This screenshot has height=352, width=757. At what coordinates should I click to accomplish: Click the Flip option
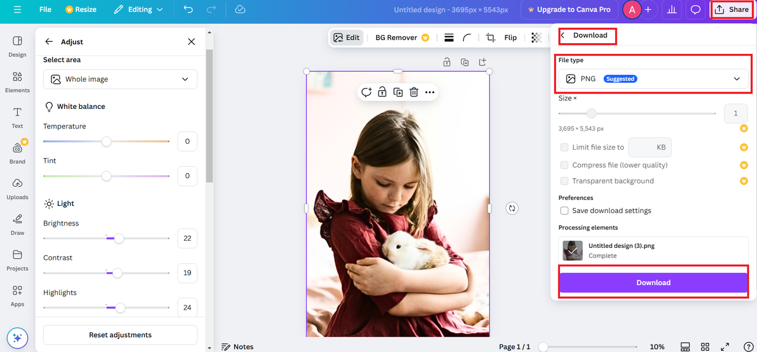(510, 37)
